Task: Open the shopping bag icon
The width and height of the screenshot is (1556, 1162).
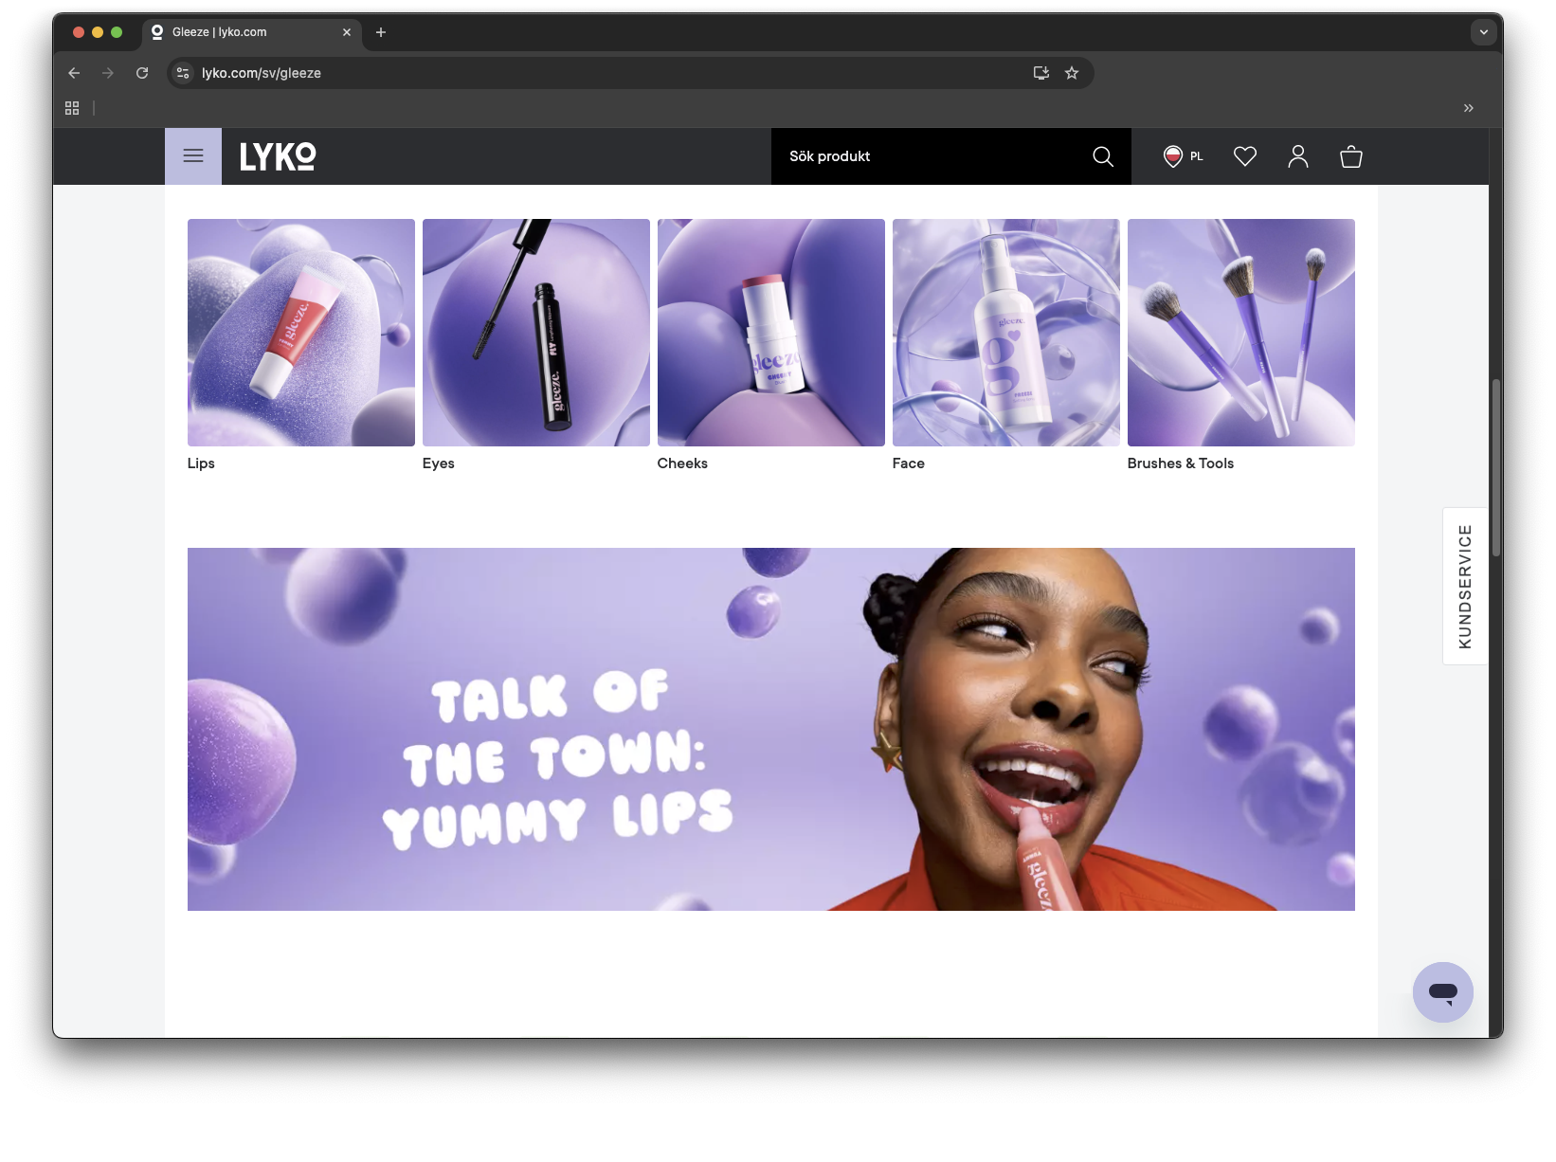Action: 1351,156
